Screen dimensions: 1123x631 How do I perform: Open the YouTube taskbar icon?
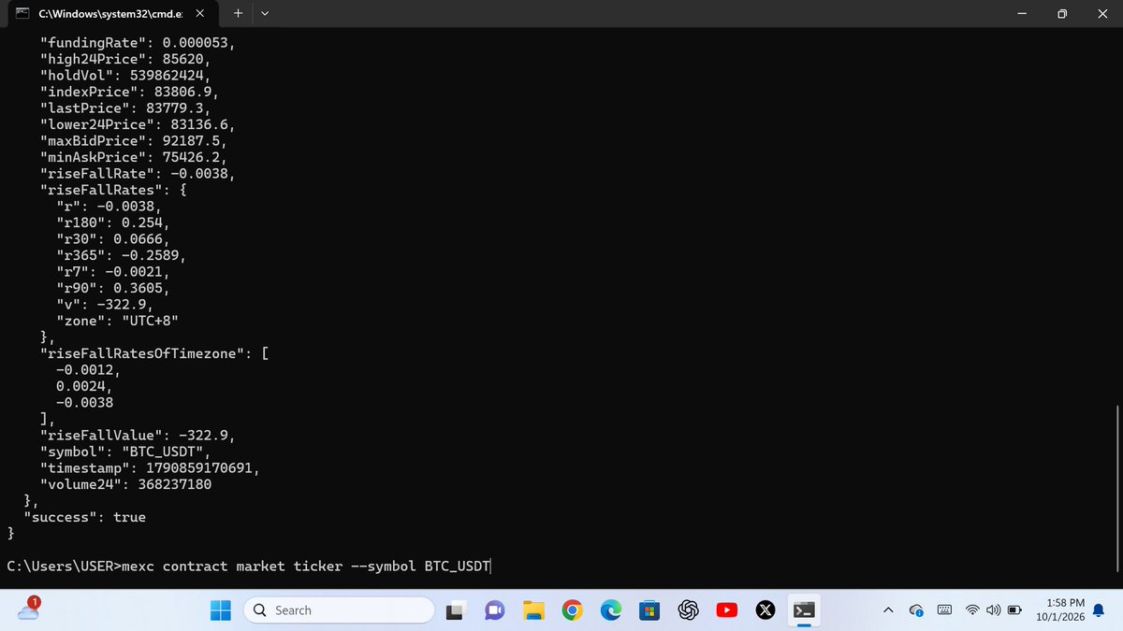click(x=726, y=610)
